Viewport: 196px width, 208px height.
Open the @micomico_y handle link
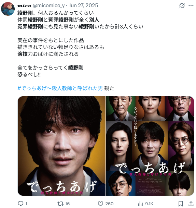48,5
